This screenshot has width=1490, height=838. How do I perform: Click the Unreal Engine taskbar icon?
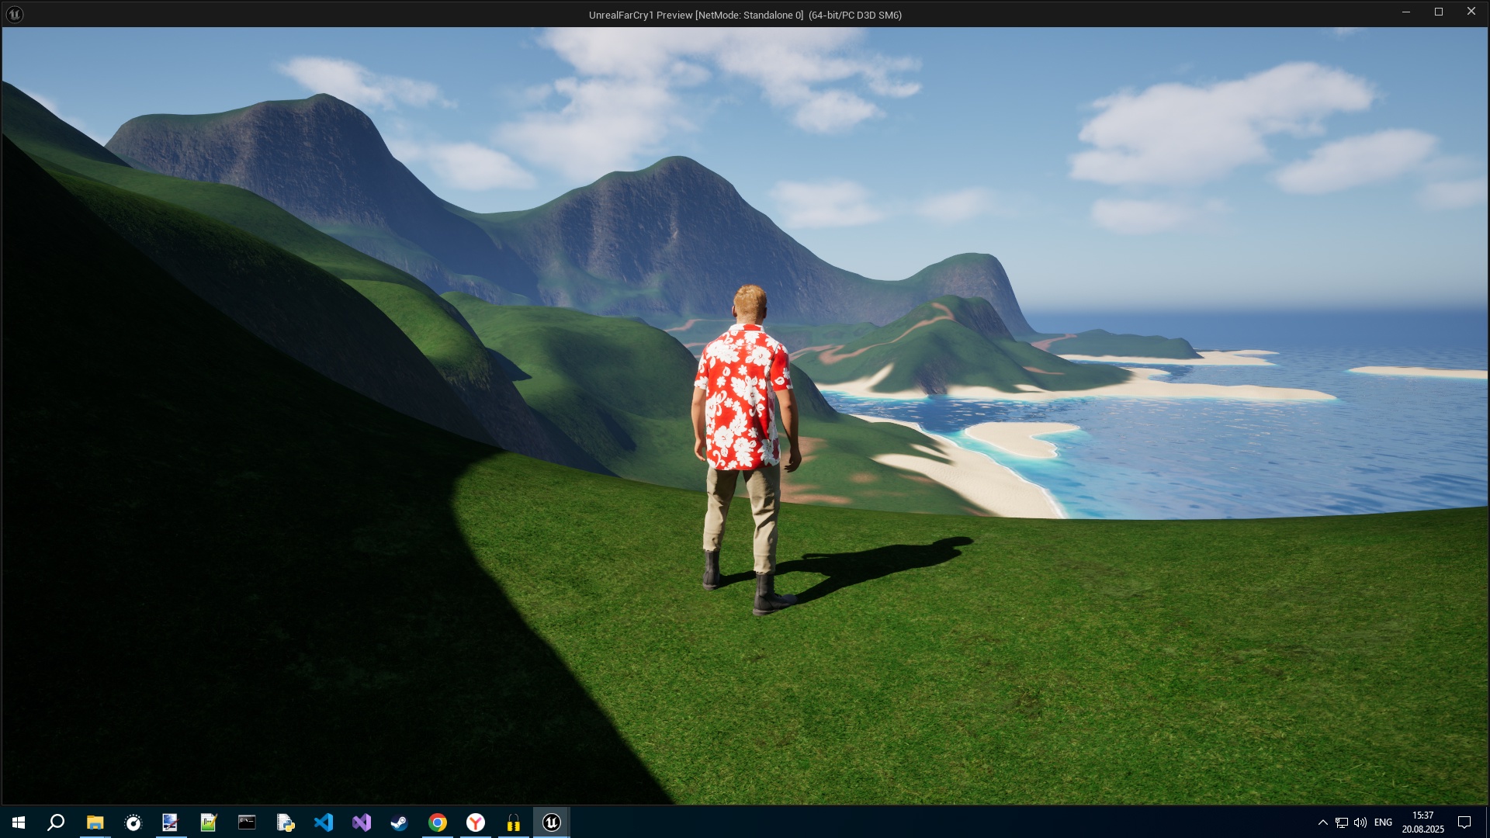(552, 822)
